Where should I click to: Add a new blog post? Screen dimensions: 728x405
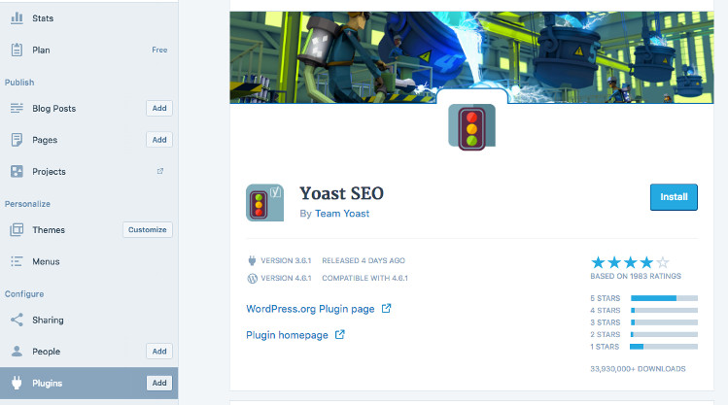tap(159, 109)
